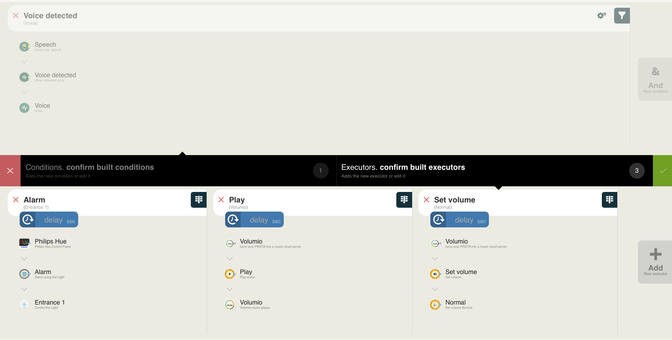Open the filter funnel icon

pyautogui.click(x=622, y=15)
